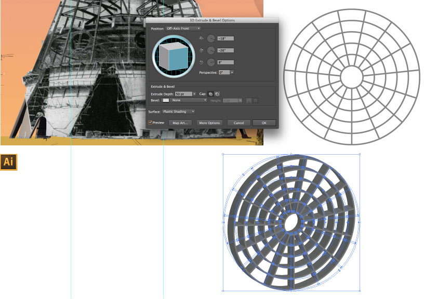Confirm with the OK button
The height and width of the screenshot is (299, 425).
click(264, 123)
